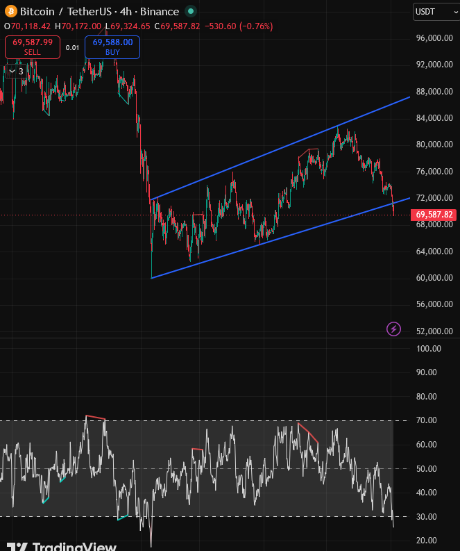
Task: Click the green market status dot
Action: click(x=191, y=11)
